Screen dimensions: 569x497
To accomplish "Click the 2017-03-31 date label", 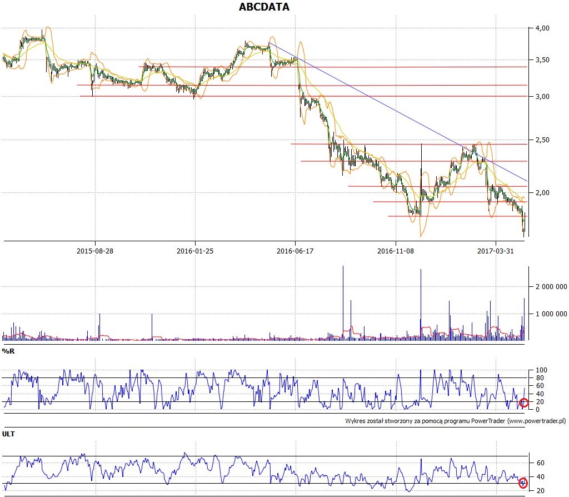I will (496, 251).
